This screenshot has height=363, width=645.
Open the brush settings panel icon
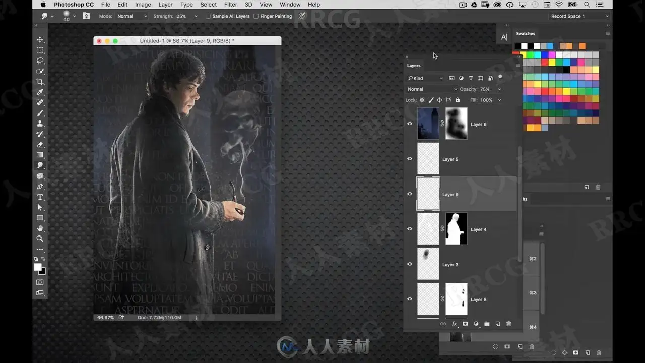click(86, 16)
